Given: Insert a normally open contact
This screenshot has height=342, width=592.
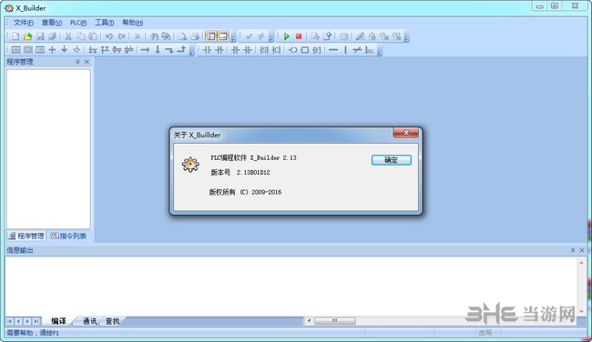Looking at the screenshot, I should pyautogui.click(x=207, y=50).
